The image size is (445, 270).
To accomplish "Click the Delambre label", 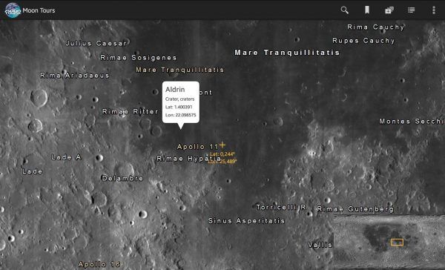I will pos(122,178).
